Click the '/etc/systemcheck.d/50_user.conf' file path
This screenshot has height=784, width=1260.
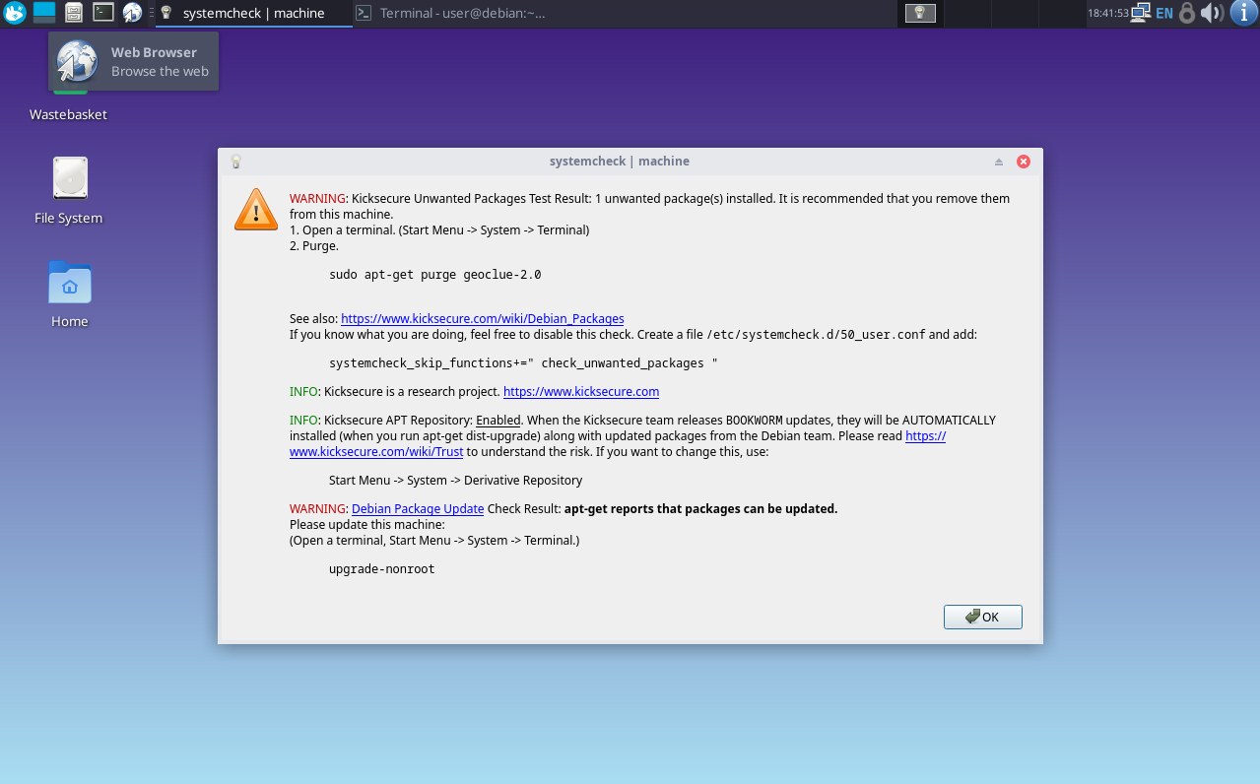817,335
